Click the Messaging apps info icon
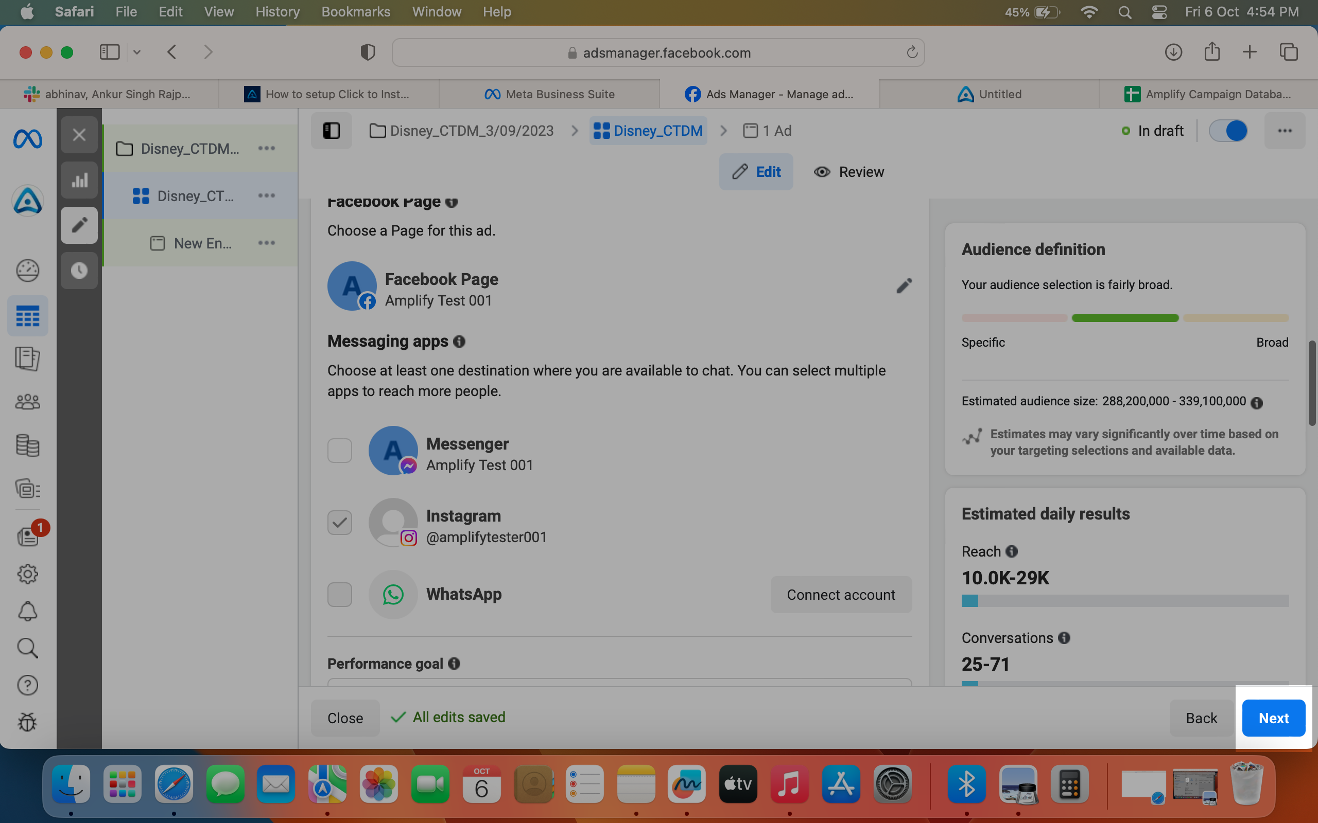1318x823 pixels. click(x=459, y=341)
